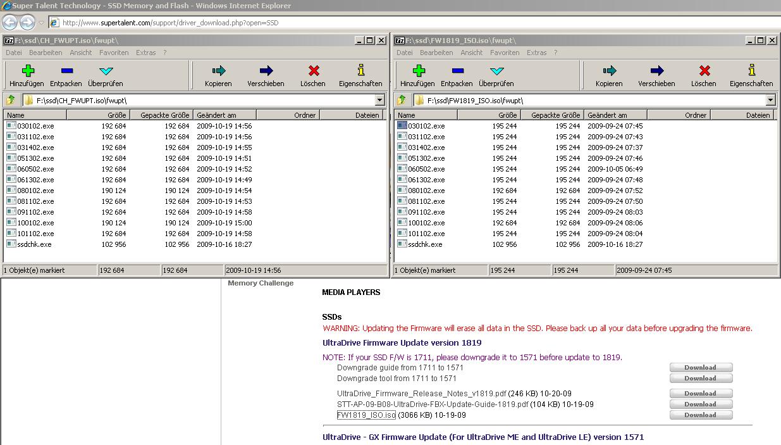The image size is (781, 445).
Task: Sort by Geändert am in FW1819_ISO window
Action: 615,115
